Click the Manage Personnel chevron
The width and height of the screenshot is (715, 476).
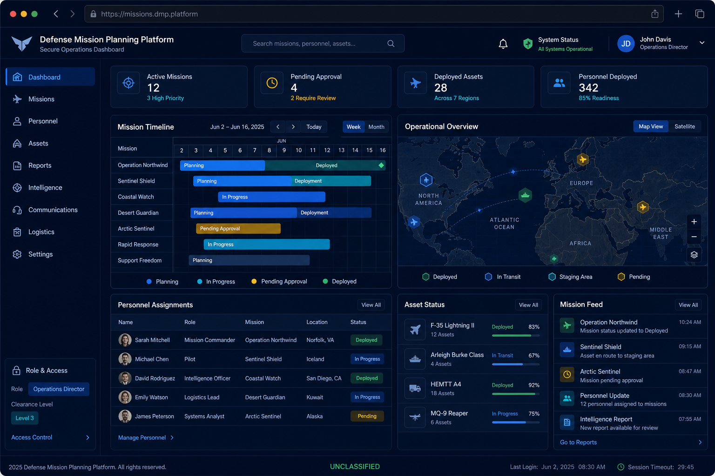coord(172,438)
